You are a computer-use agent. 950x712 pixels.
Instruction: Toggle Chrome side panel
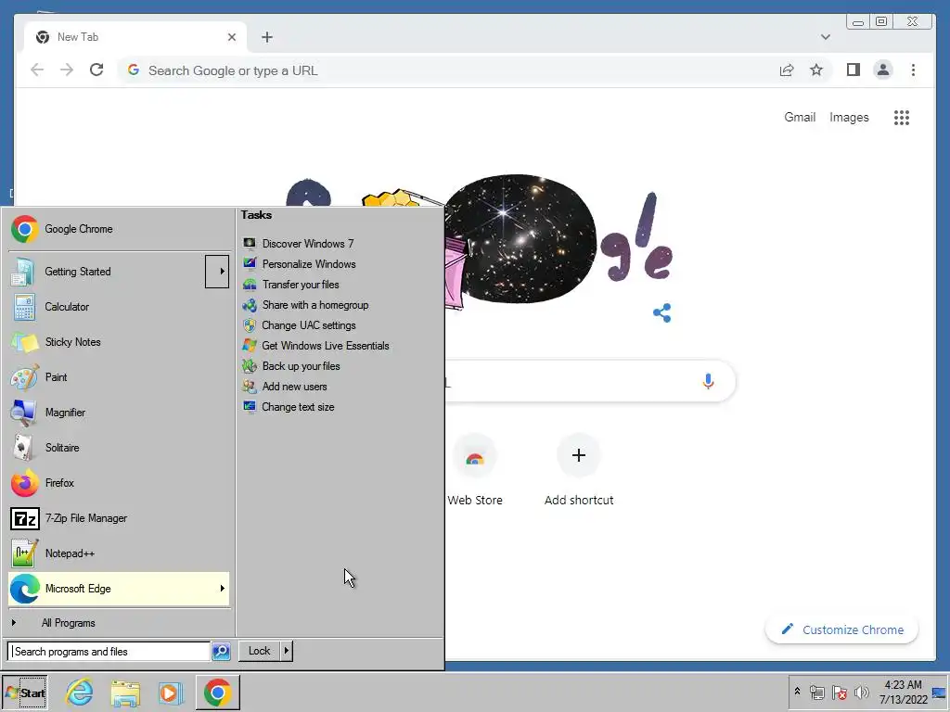pos(854,70)
